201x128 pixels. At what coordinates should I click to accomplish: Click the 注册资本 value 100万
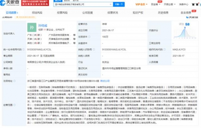coord(105,37)
